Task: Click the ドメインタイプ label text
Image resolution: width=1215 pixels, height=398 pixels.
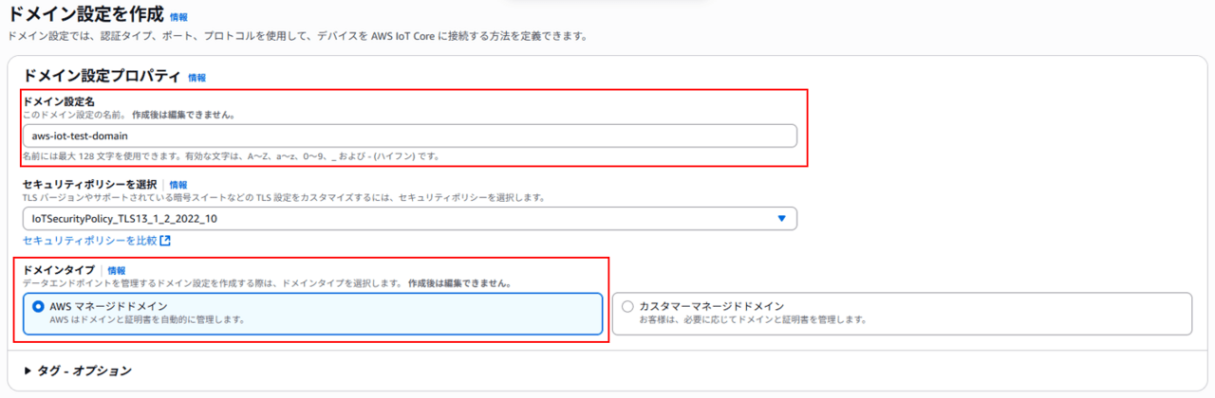Action: pyautogui.click(x=59, y=270)
